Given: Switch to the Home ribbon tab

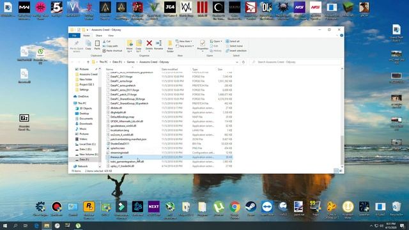Looking at the screenshot, I should tap(86, 36).
